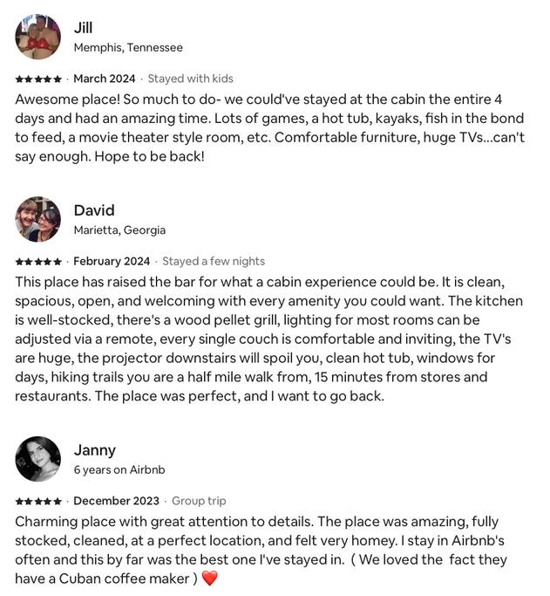Click Marietta, Georgia under David's name
The image size is (550, 596).
click(x=119, y=230)
